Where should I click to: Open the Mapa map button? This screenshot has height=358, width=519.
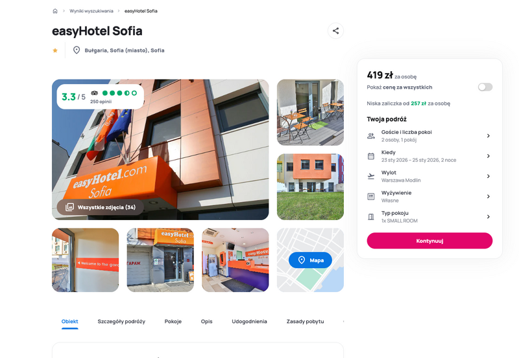tap(310, 260)
